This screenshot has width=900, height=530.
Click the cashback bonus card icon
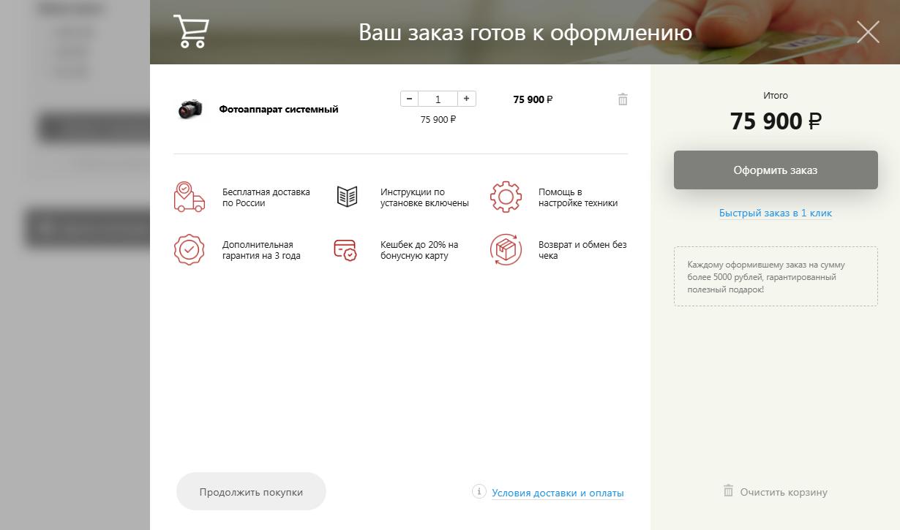[x=345, y=250]
